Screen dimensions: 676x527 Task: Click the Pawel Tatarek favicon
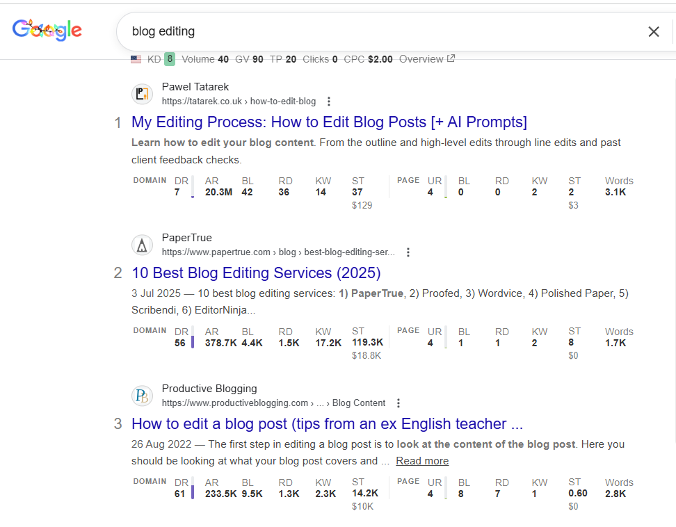click(143, 94)
